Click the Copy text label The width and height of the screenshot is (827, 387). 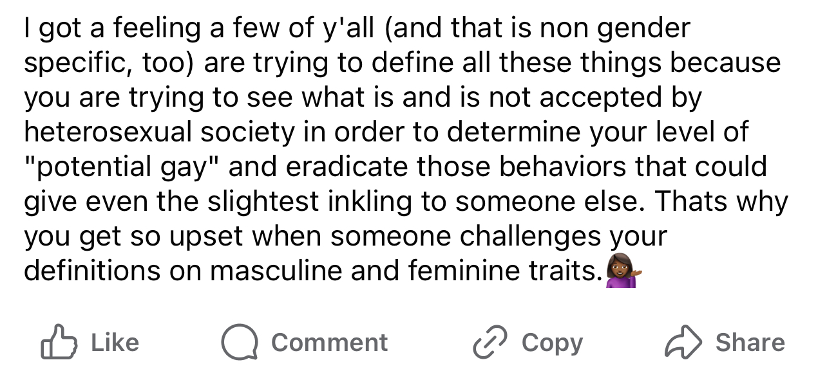(x=552, y=343)
